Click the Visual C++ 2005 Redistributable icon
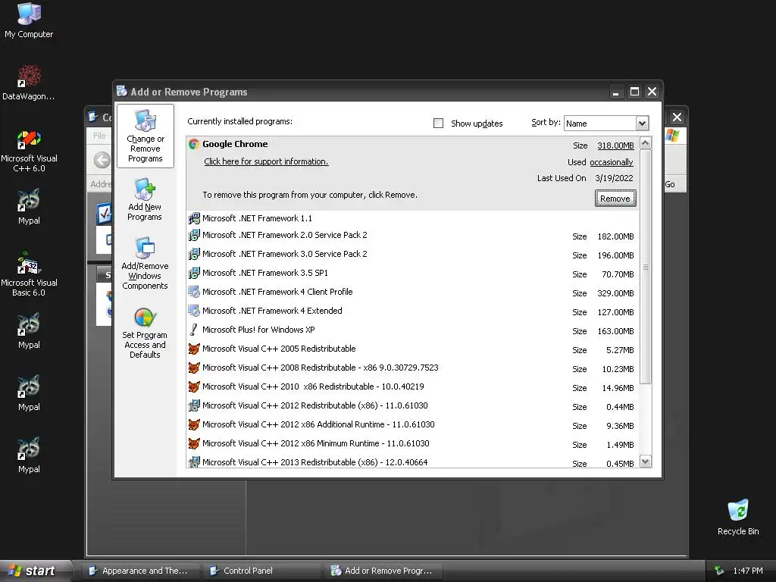The height and width of the screenshot is (582, 776). pyautogui.click(x=194, y=349)
